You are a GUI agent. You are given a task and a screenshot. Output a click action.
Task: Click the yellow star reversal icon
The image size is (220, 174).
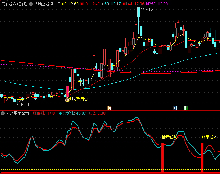[x=70, y=99]
